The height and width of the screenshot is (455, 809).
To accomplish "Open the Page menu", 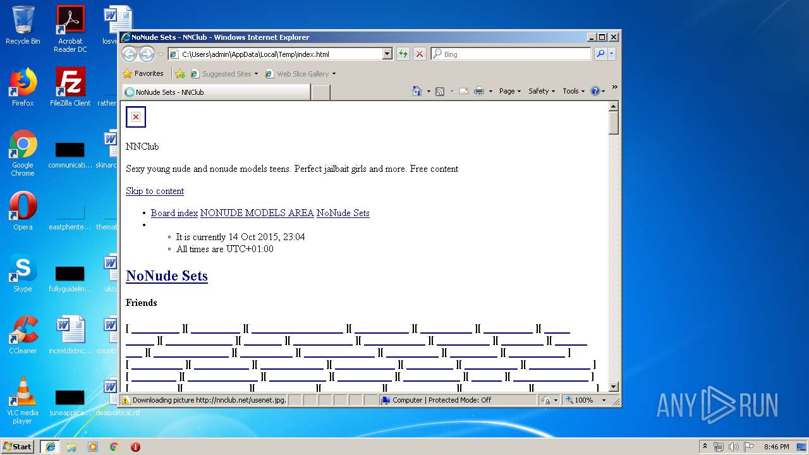I will pyautogui.click(x=510, y=91).
